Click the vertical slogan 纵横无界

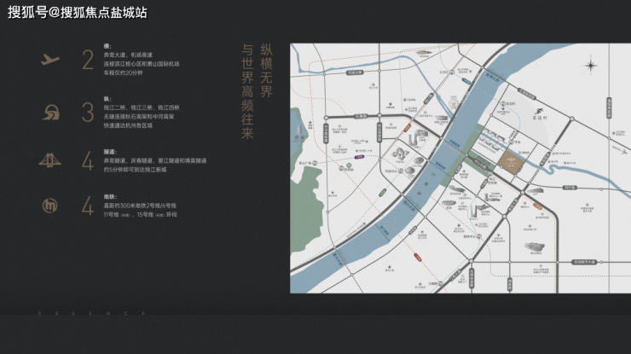point(265,72)
